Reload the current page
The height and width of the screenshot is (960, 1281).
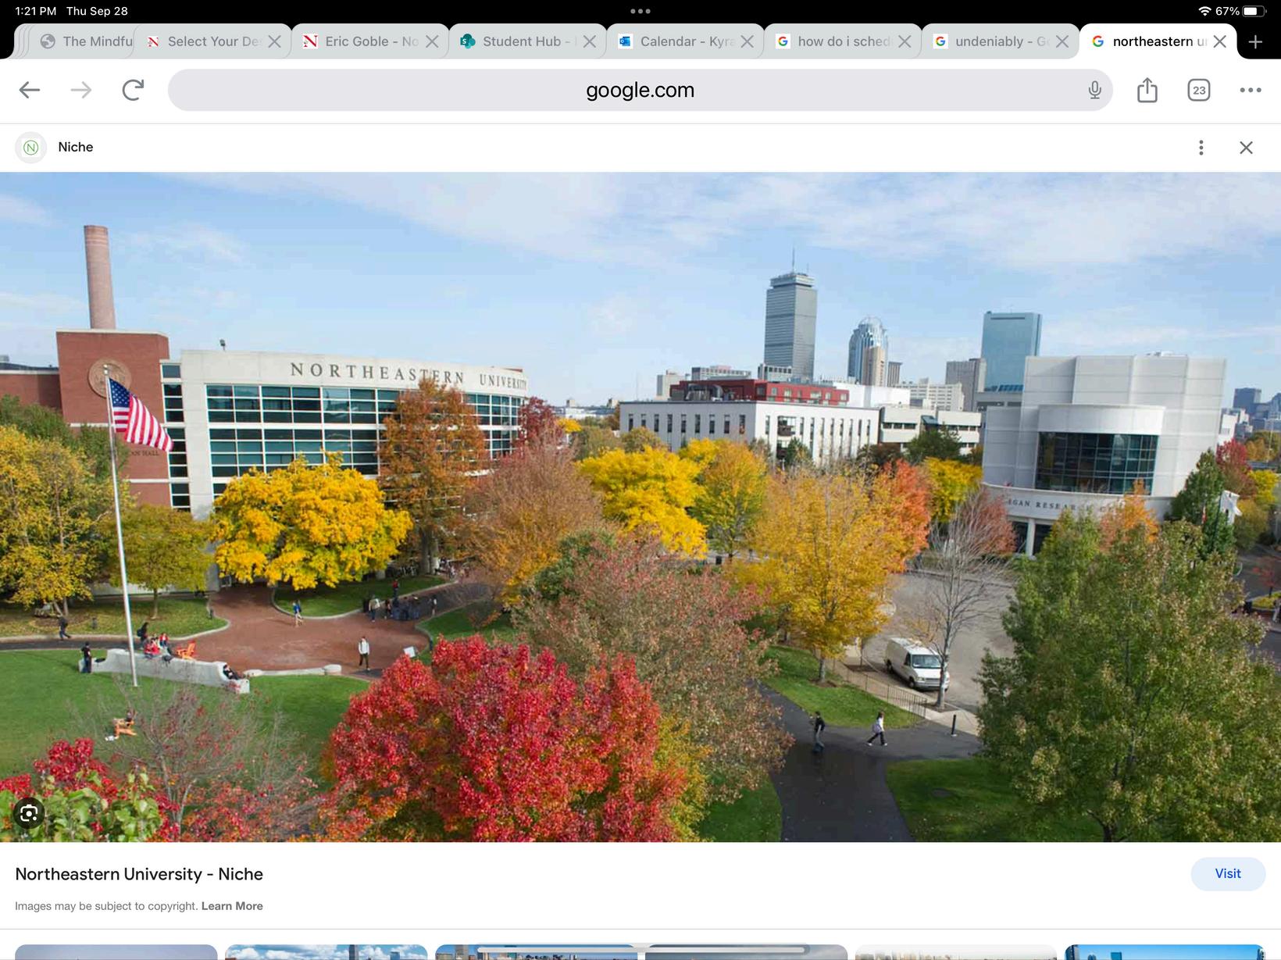point(134,90)
